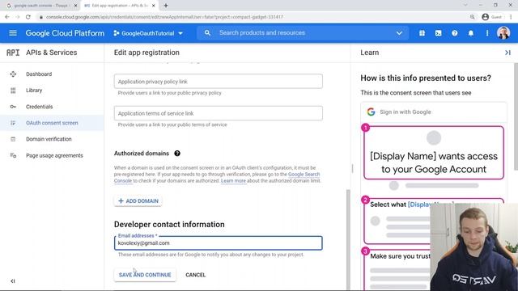Open Domain verification page
The width and height of the screenshot is (518, 291).
[x=49, y=139]
